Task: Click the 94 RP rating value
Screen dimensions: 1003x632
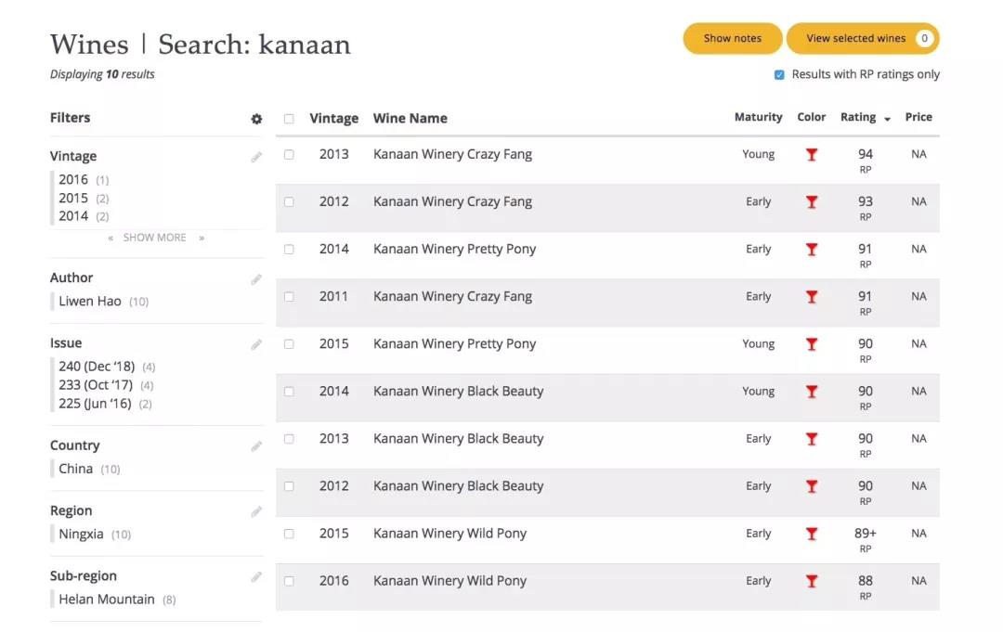Action: pos(865,155)
